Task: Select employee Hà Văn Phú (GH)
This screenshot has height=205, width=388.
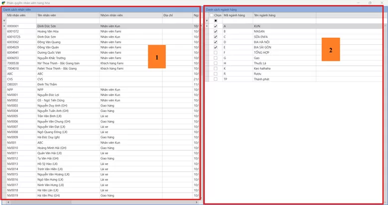Action: (x=49, y=196)
